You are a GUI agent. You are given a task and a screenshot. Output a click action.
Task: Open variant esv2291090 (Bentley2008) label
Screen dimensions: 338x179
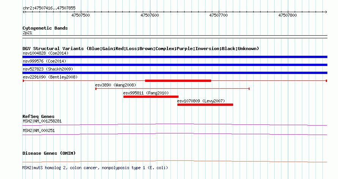[x=50, y=77]
